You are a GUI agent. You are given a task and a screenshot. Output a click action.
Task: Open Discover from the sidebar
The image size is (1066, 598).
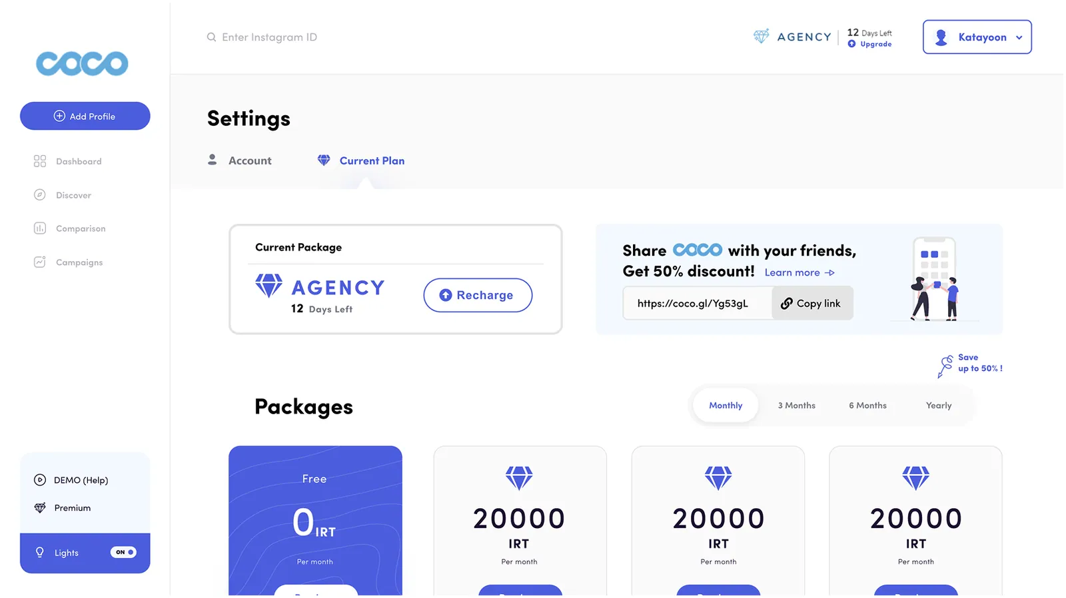pyautogui.click(x=62, y=195)
